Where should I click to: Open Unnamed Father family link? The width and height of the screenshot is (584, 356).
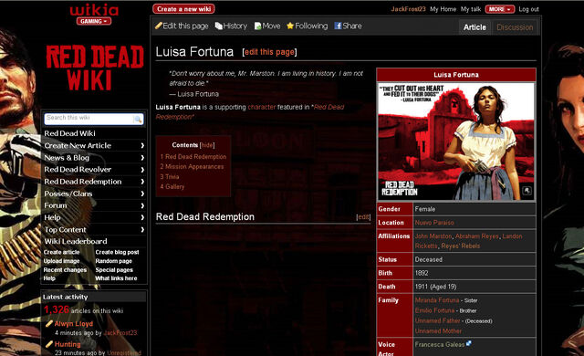438,320
